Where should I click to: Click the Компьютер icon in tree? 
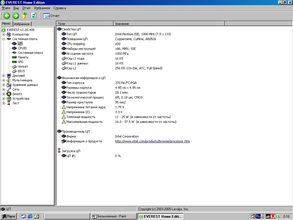click(9, 34)
